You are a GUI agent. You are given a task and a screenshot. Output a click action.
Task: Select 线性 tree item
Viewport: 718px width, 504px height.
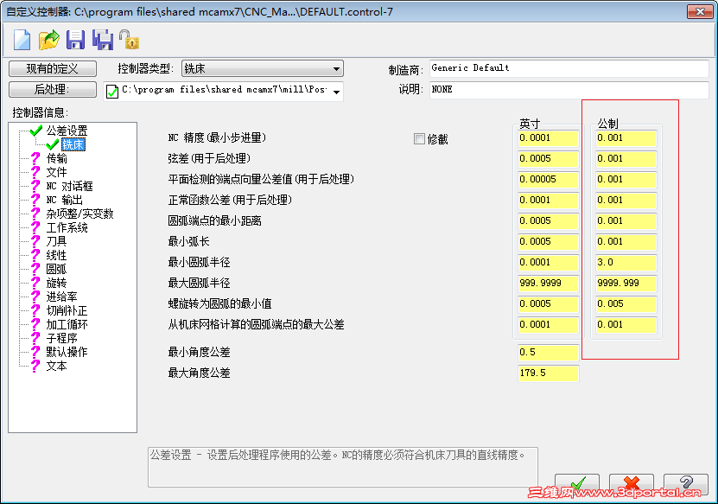pos(57,255)
